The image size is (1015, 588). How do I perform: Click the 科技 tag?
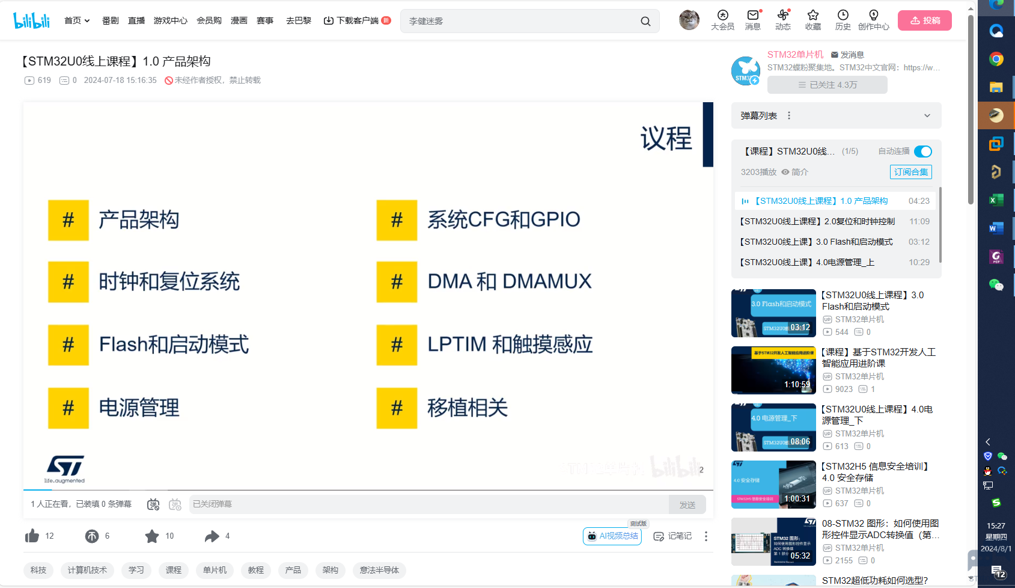click(38, 570)
